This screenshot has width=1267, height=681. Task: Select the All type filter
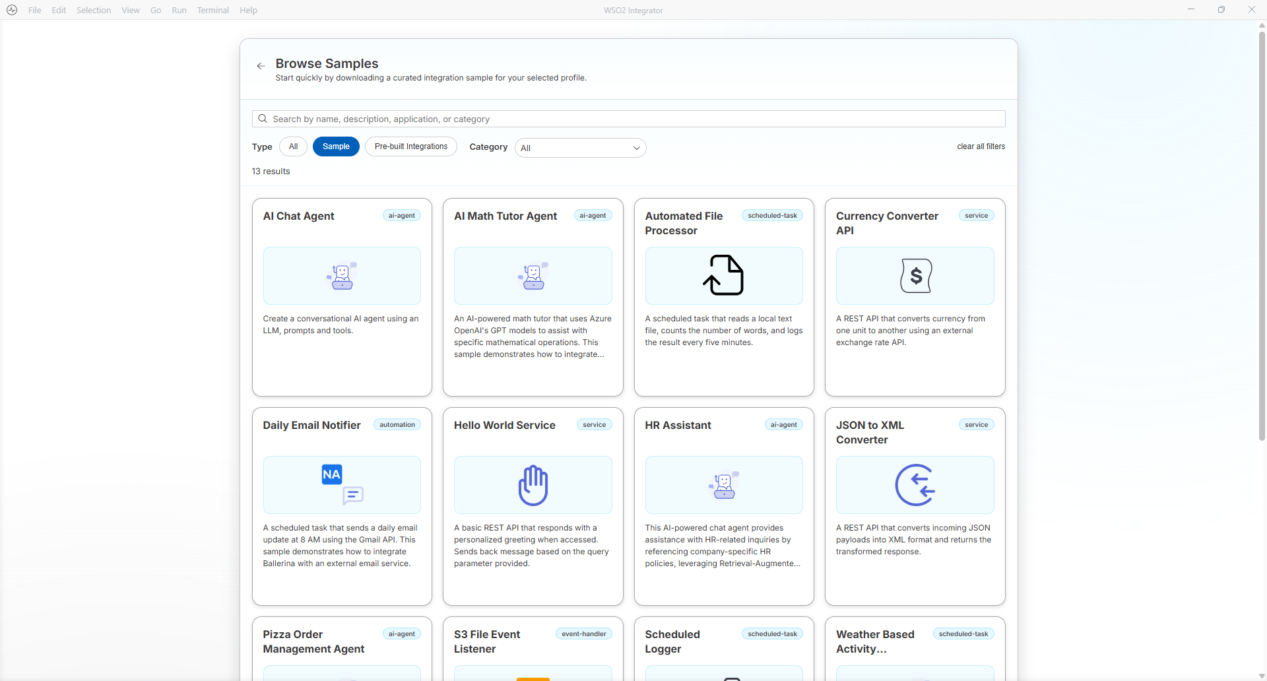(x=293, y=146)
